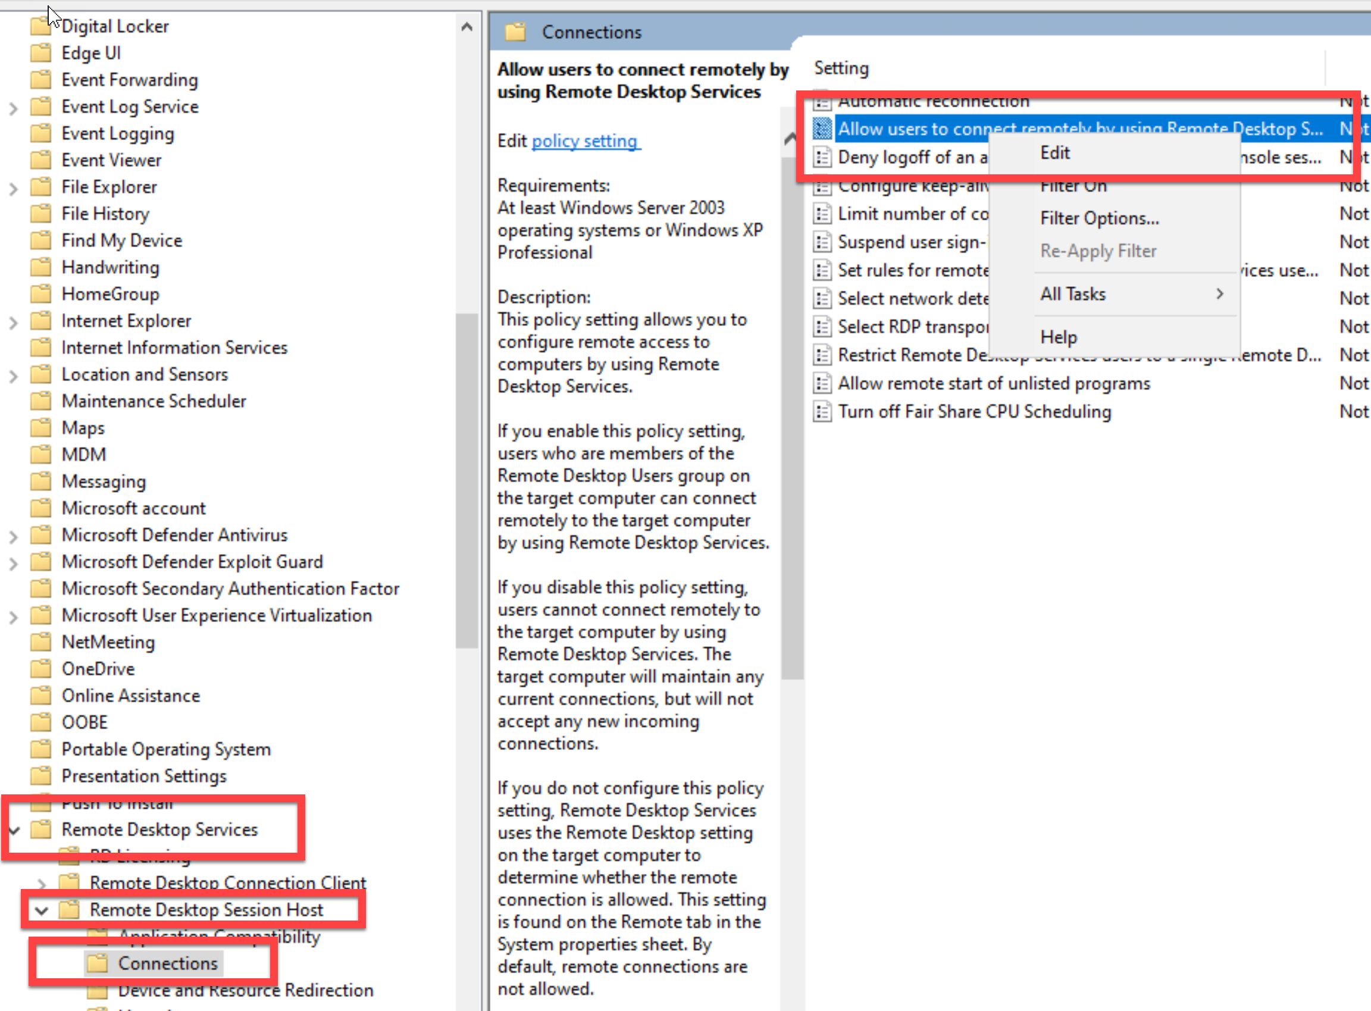This screenshot has width=1371, height=1011.
Task: Select the Windows Maps tree folder
Action: coord(83,428)
